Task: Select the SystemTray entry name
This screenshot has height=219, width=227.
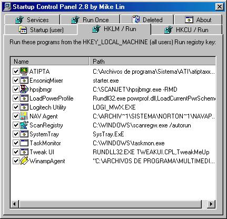Action: tap(44, 134)
